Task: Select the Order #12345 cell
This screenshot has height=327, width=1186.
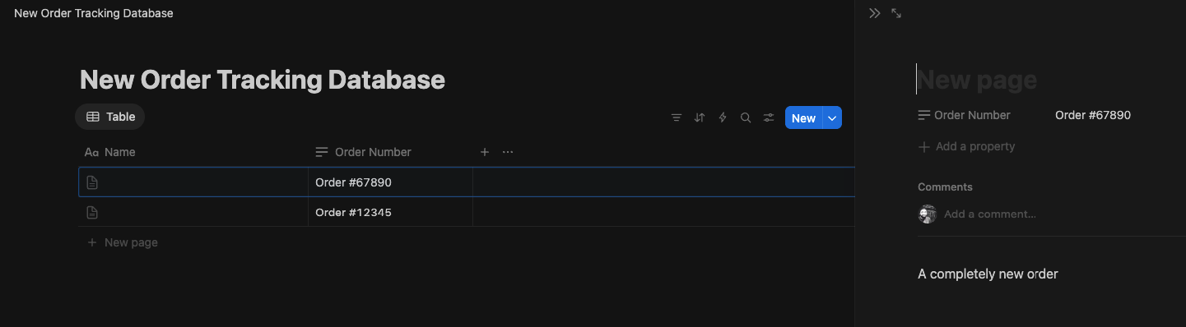Action: pyautogui.click(x=390, y=213)
